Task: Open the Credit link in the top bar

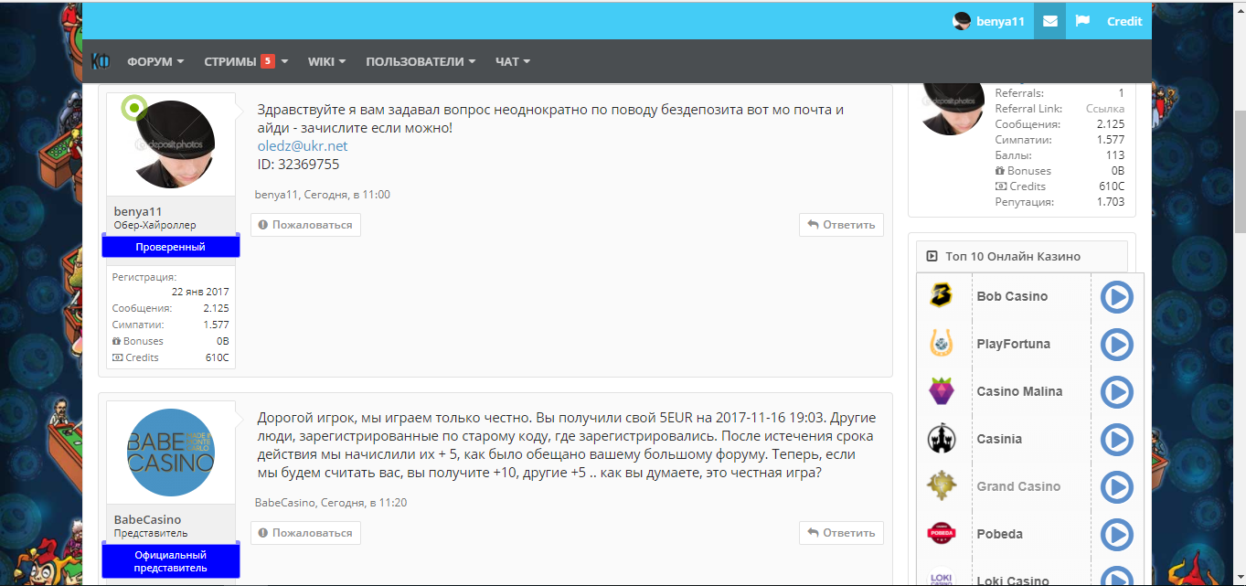Action: (x=1124, y=21)
